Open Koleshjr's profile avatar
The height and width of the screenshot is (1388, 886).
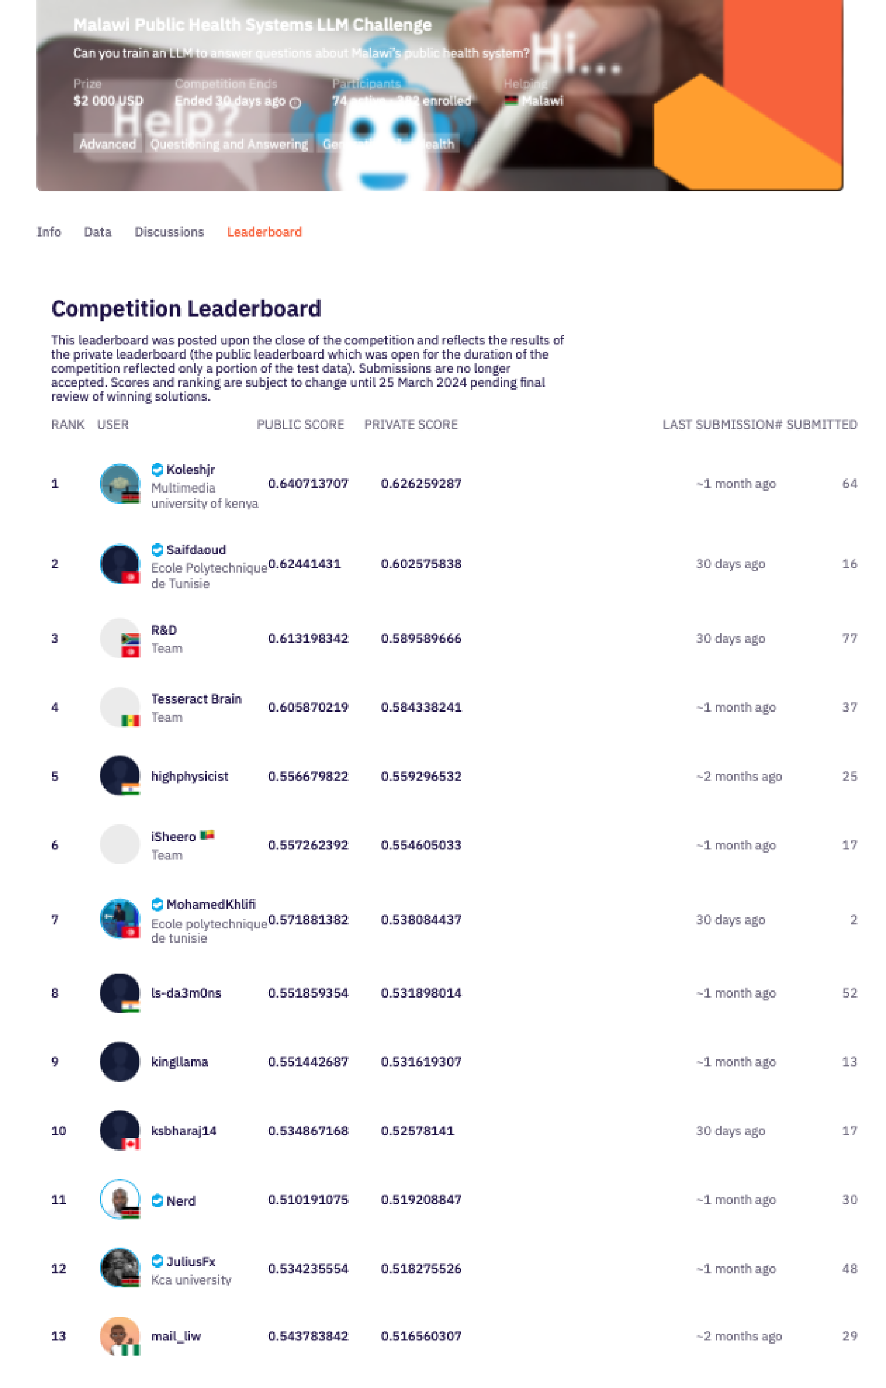pos(120,484)
